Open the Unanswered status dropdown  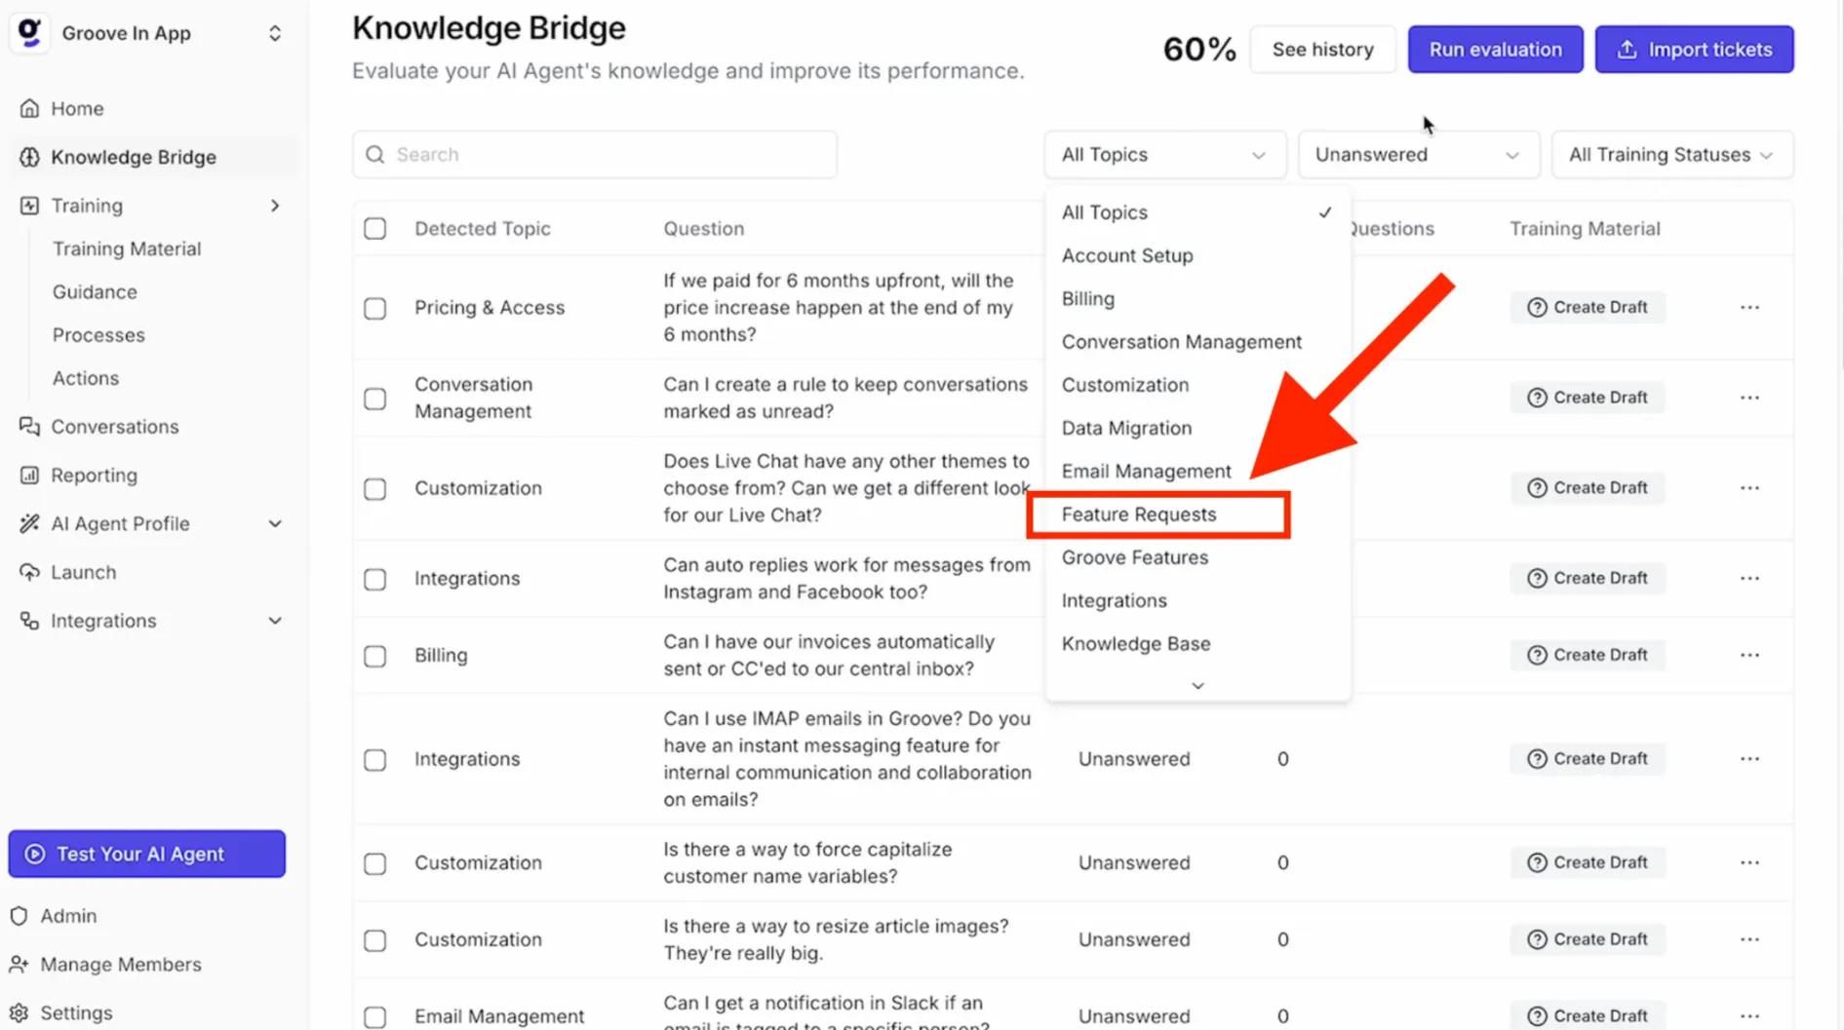pos(1418,155)
